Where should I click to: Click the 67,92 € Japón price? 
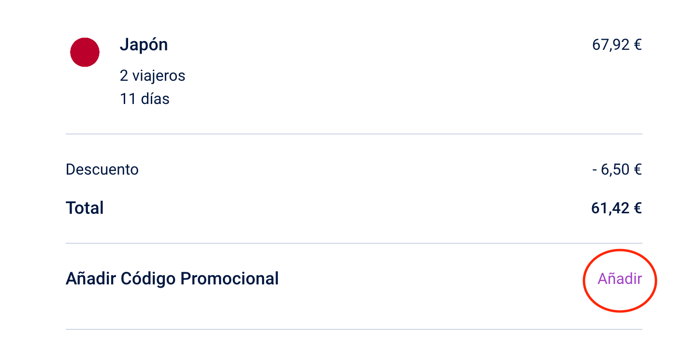tap(616, 45)
